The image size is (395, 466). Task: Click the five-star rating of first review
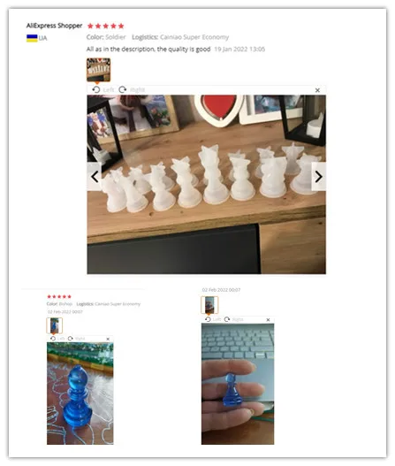tap(106, 26)
